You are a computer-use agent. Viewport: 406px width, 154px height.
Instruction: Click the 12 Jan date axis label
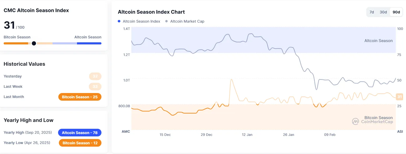click(247, 135)
